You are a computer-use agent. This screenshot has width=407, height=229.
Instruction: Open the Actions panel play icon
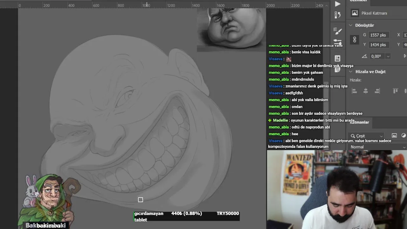click(338, 4)
